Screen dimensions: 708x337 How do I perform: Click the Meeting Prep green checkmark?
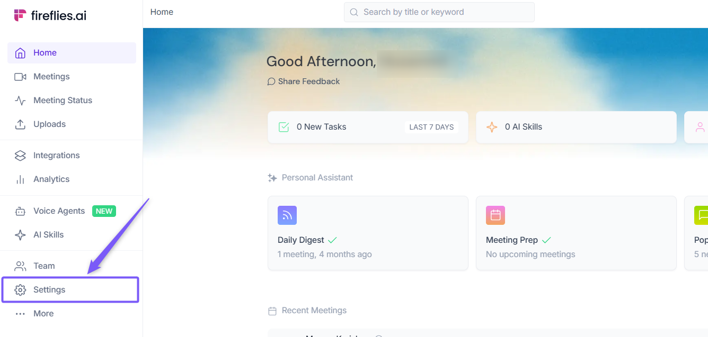546,240
